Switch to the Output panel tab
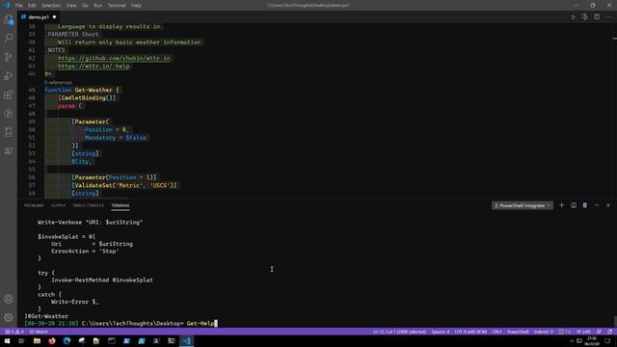Image resolution: width=617 pixels, height=347 pixels. [x=58, y=205]
